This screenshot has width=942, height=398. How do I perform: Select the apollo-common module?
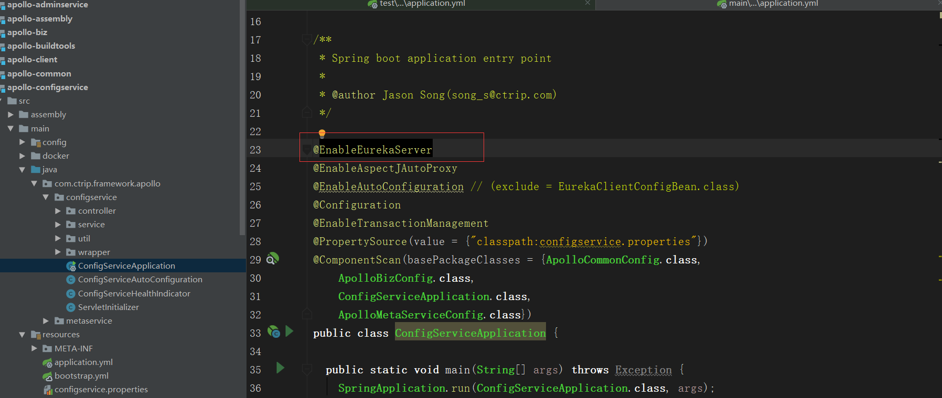[x=39, y=74]
